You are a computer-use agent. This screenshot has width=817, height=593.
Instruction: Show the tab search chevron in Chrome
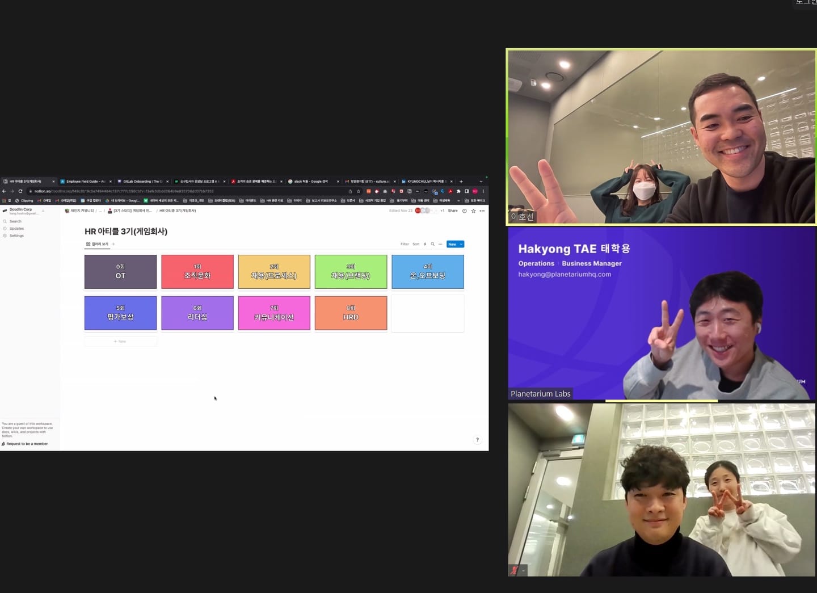click(x=481, y=182)
